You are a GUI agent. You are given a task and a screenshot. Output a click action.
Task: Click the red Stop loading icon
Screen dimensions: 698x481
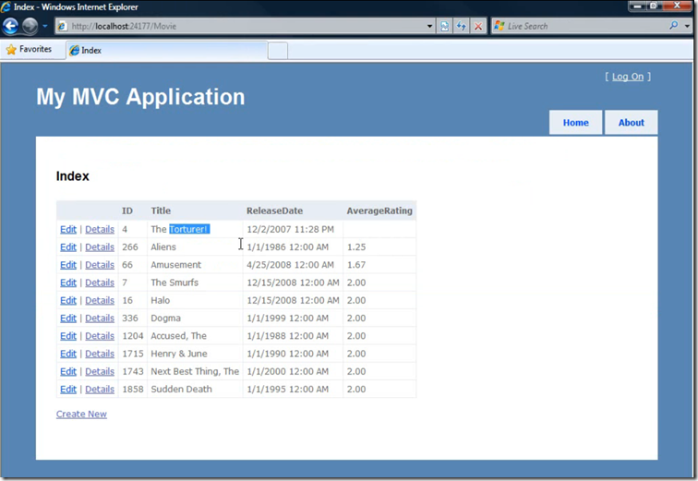pyautogui.click(x=478, y=26)
